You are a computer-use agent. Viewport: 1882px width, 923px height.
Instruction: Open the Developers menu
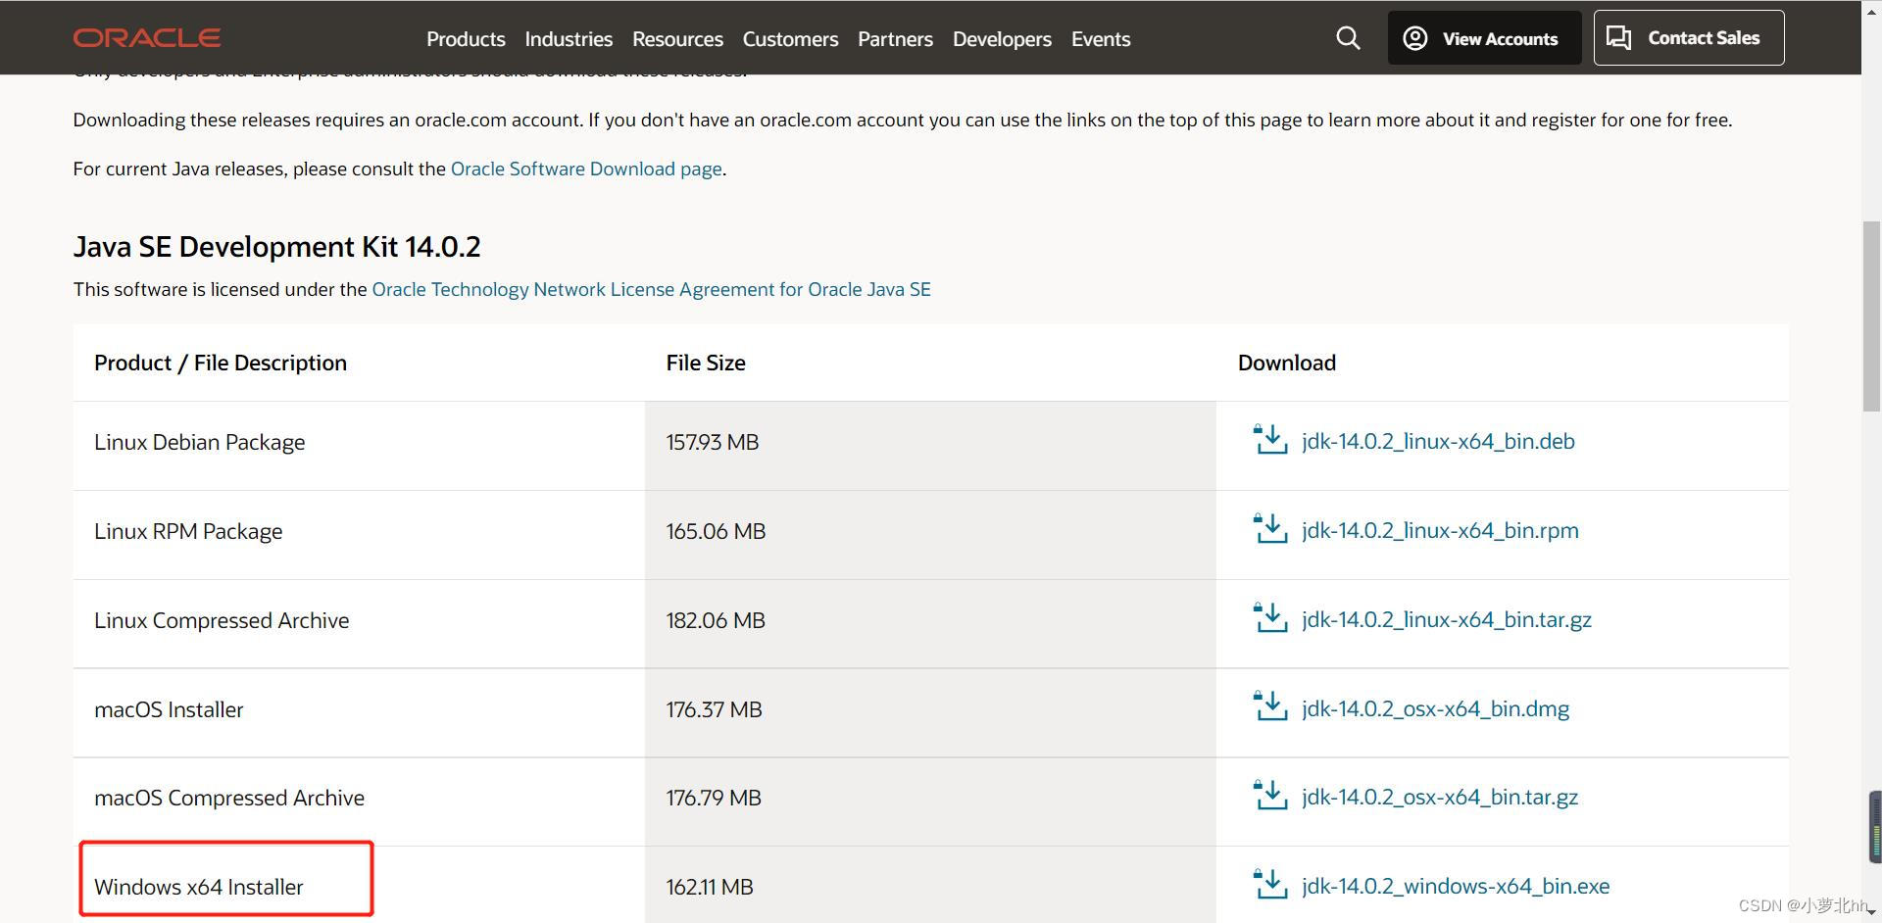(1002, 39)
